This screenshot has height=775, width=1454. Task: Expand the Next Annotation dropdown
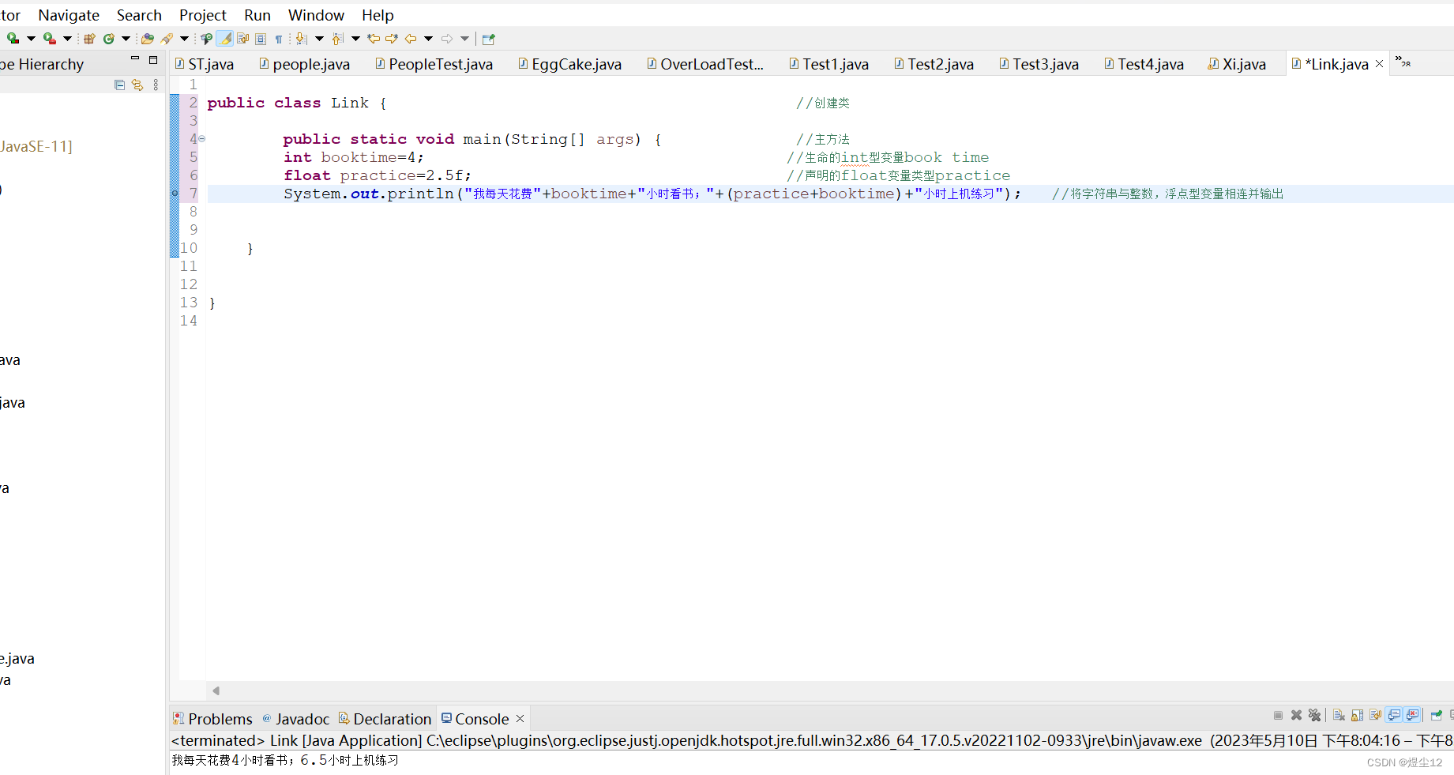tap(319, 38)
